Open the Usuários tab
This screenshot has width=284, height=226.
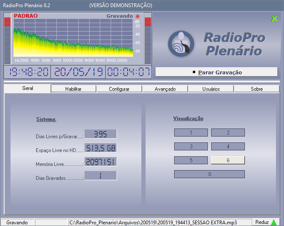click(211, 89)
